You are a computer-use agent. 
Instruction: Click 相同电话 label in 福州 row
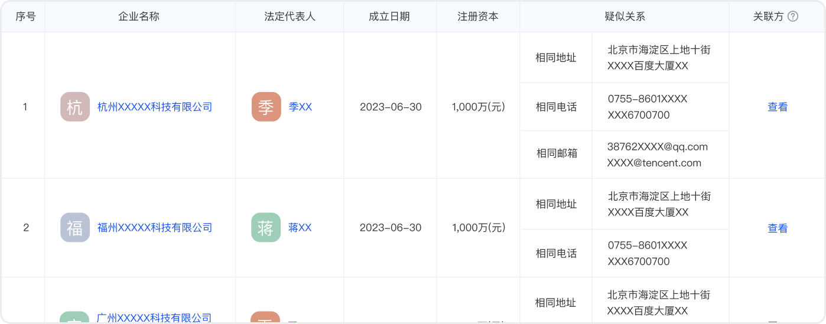tap(556, 253)
